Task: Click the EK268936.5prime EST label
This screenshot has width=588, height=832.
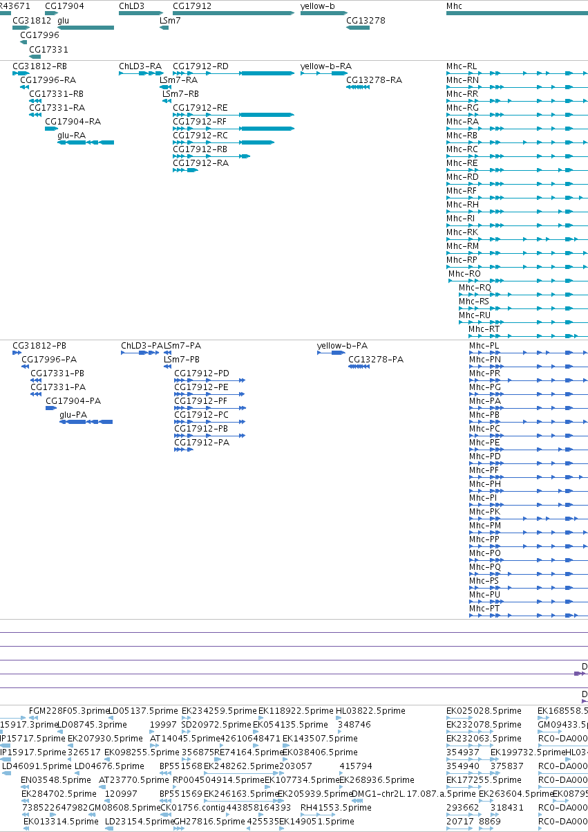Action: tap(376, 780)
